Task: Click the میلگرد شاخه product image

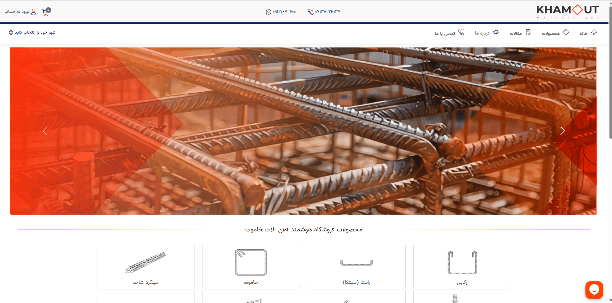Action: coord(146,262)
